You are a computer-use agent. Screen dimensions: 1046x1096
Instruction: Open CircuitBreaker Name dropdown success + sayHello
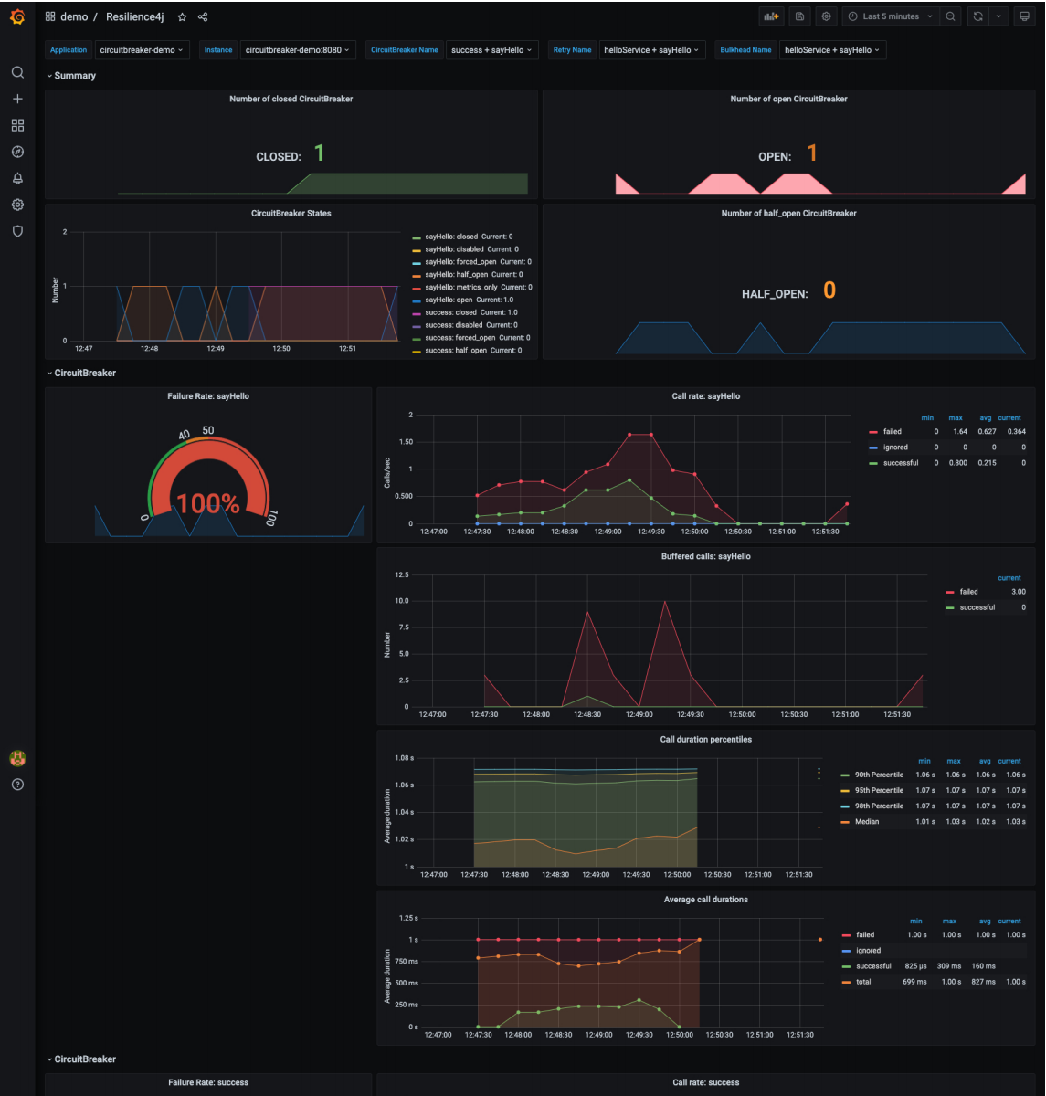coord(491,50)
